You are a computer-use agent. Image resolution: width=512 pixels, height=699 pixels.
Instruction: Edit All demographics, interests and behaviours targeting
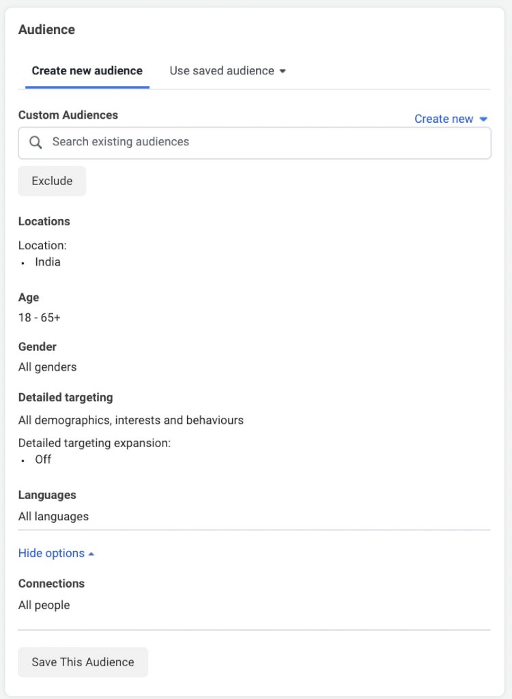(x=130, y=420)
